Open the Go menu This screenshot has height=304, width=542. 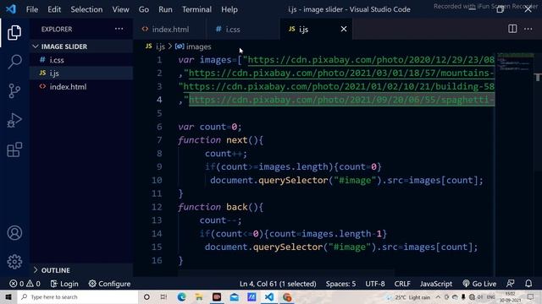(144, 9)
